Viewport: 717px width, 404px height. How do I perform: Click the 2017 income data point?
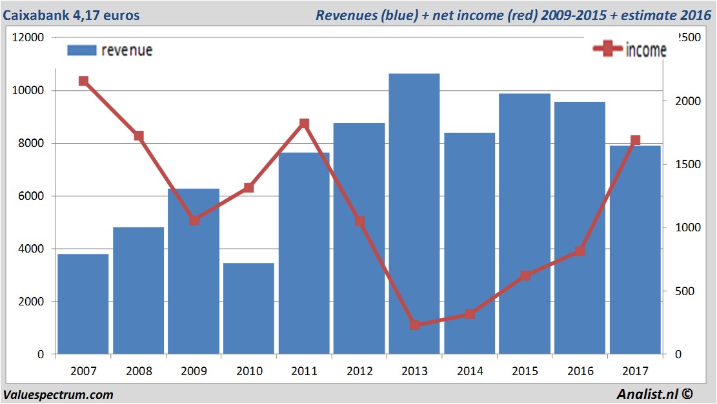pos(636,140)
